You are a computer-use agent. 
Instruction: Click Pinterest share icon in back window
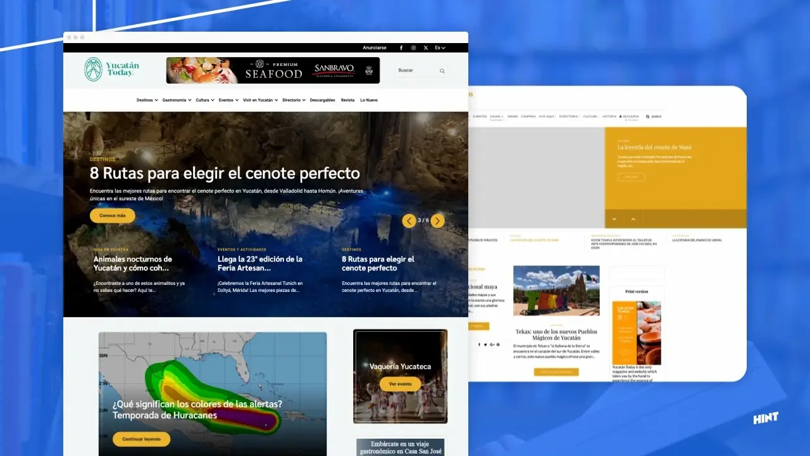[499, 345]
